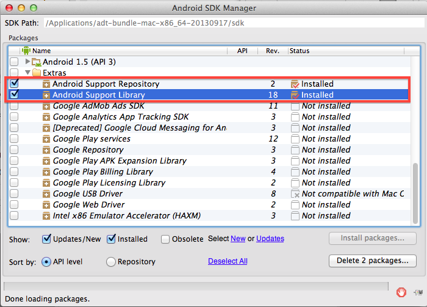The image size is (427, 307).
Task: Click package icon beside Android Support Repository
Action: coord(46,84)
